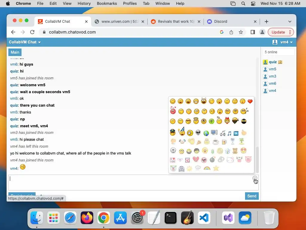Open user quiz in online list
The height and width of the screenshot is (230, 306).
273,62
